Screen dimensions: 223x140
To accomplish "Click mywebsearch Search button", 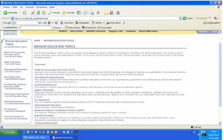I will click(57, 27).
